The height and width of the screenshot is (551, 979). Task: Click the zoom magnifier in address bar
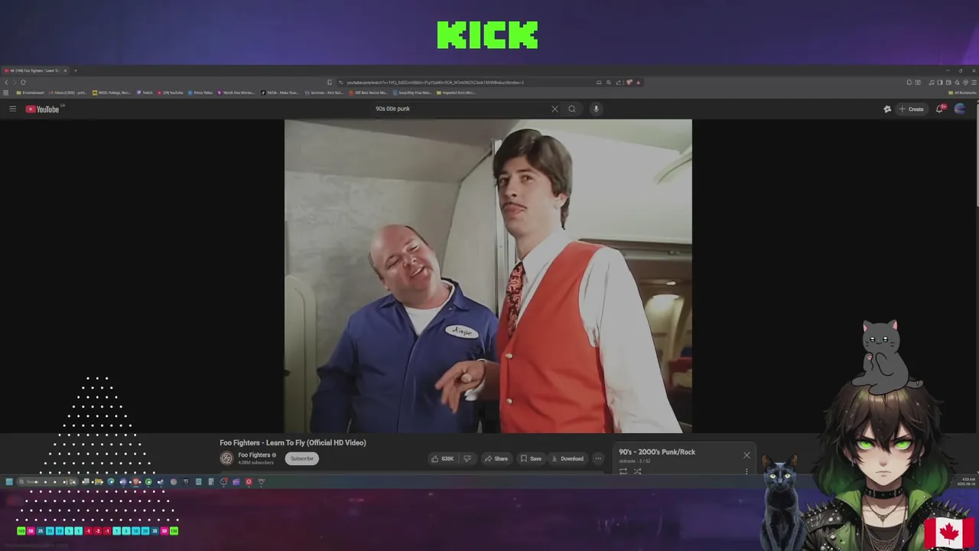[609, 83]
